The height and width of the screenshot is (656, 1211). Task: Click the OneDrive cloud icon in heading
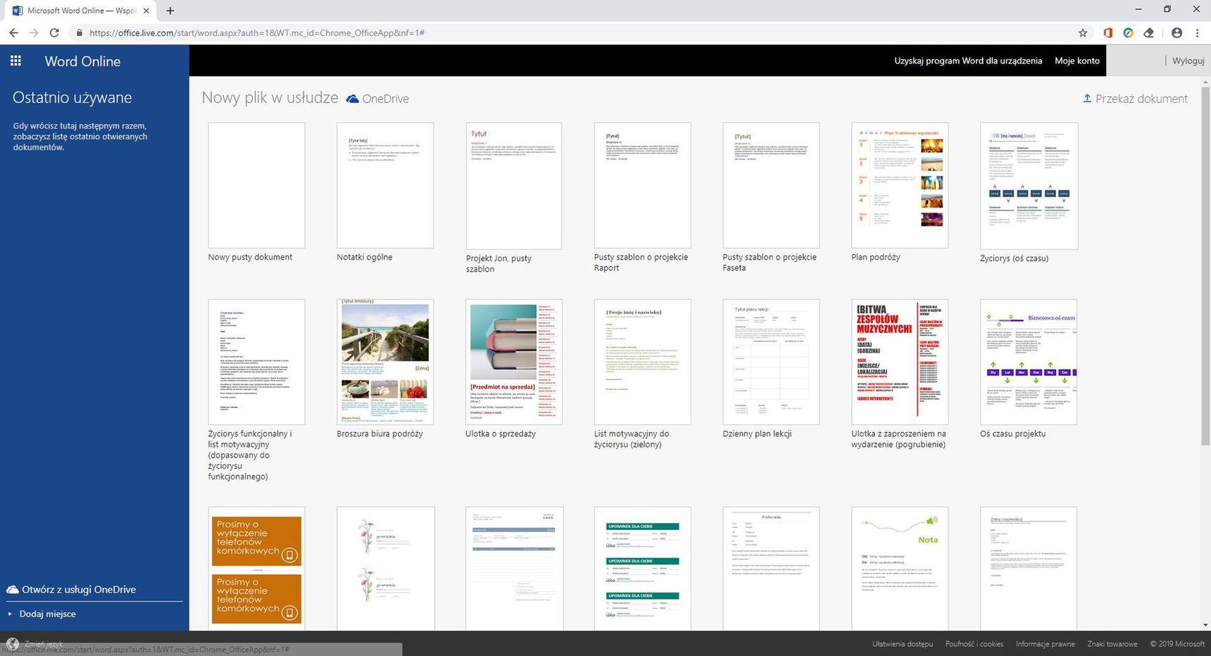point(353,99)
